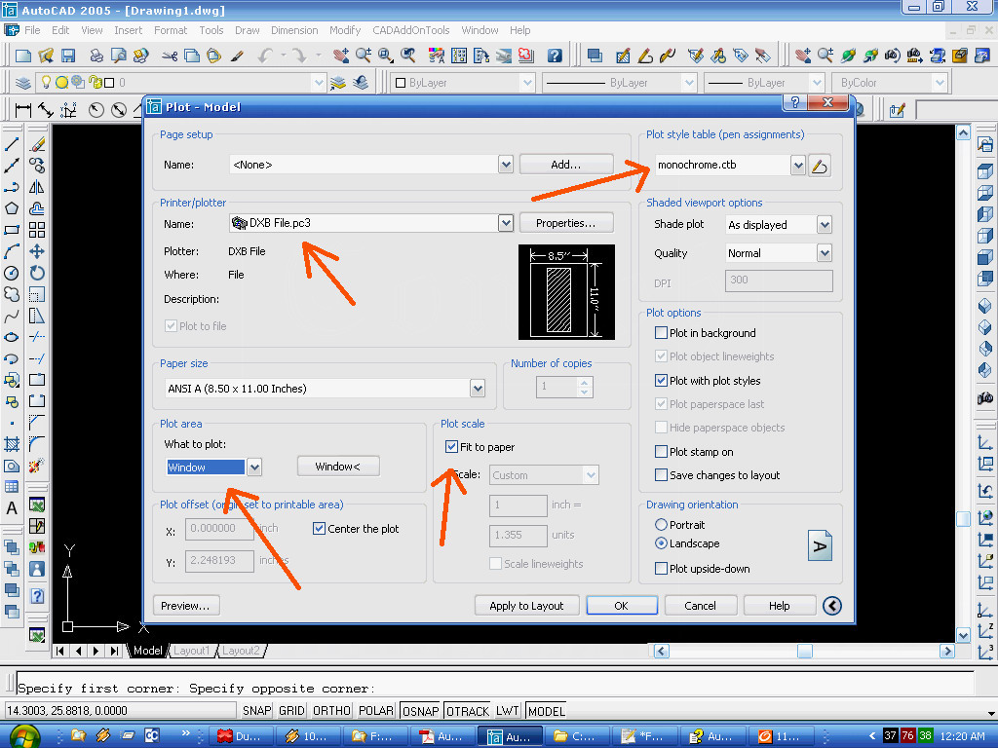Click OK to plot
The image size is (998, 748).
coord(621,606)
